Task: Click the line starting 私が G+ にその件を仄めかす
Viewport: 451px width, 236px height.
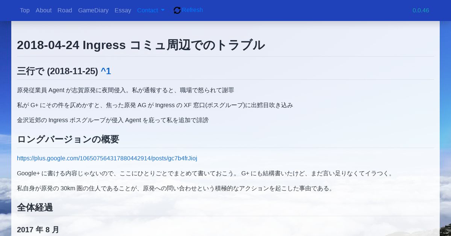Action: point(155,105)
